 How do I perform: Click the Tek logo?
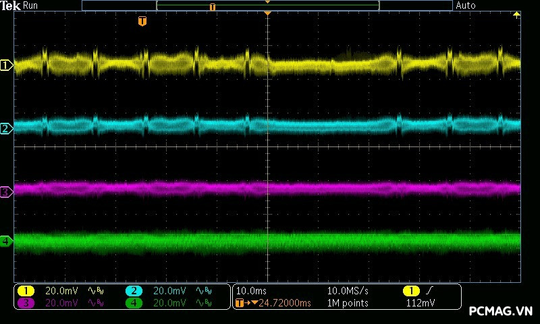(x=11, y=5)
